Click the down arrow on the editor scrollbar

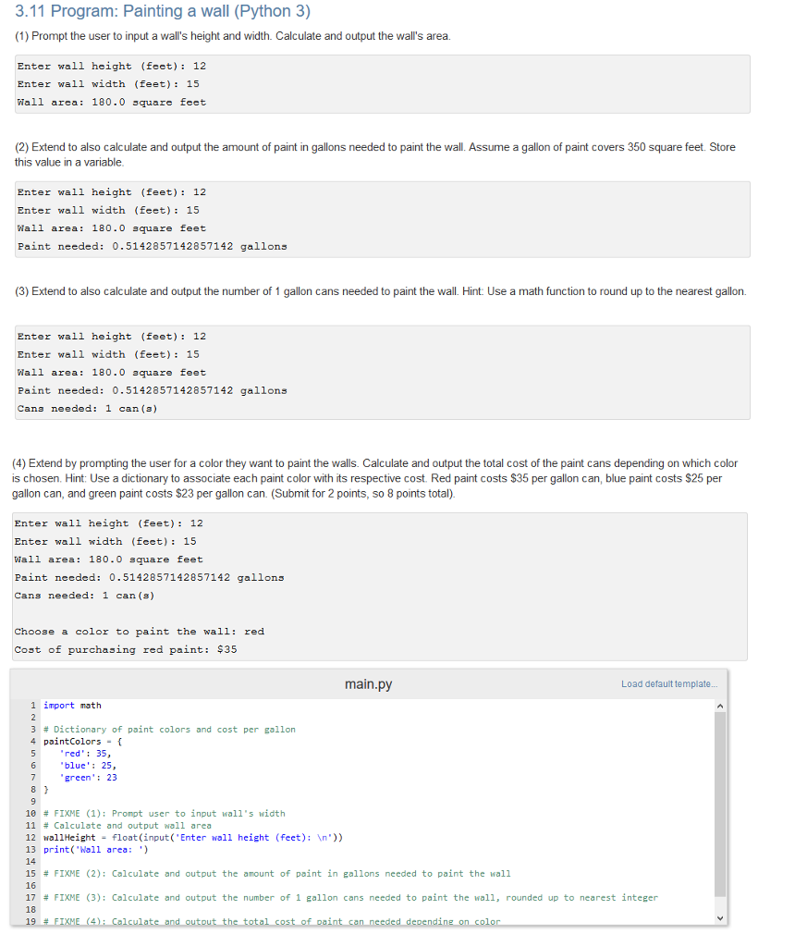718,919
